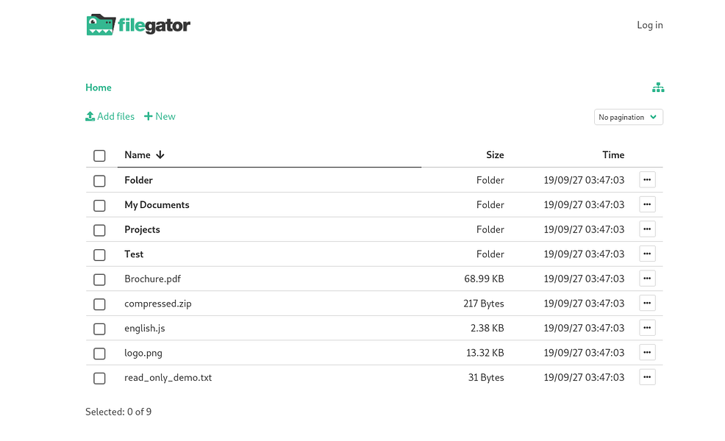Viewport: 725px width, 441px height.
Task: Select the checkbox for english.js
Action: (x=99, y=329)
